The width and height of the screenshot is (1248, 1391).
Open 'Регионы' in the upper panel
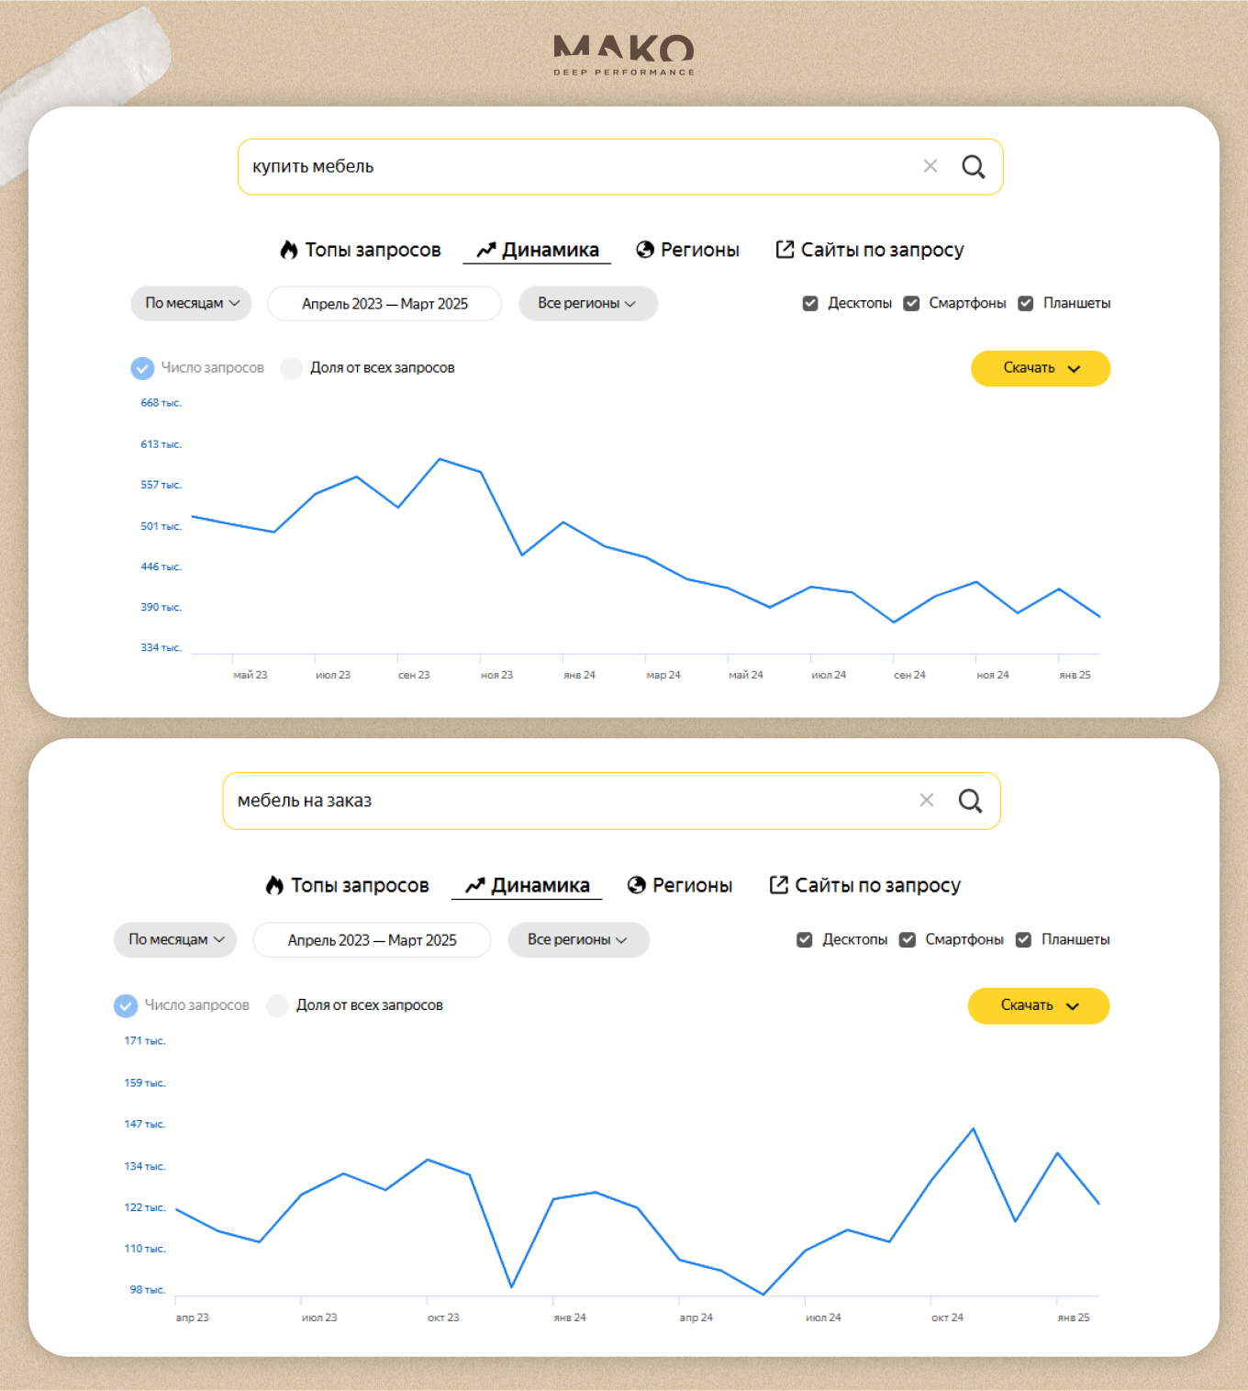click(687, 250)
